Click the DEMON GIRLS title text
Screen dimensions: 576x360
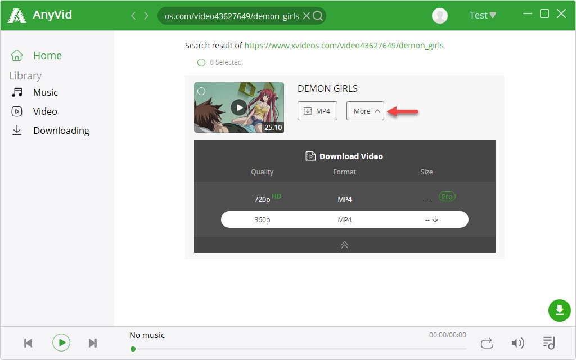coord(328,88)
